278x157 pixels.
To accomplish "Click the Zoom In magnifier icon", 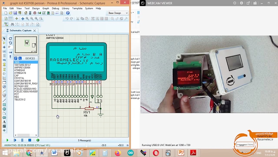I will (27, 19).
